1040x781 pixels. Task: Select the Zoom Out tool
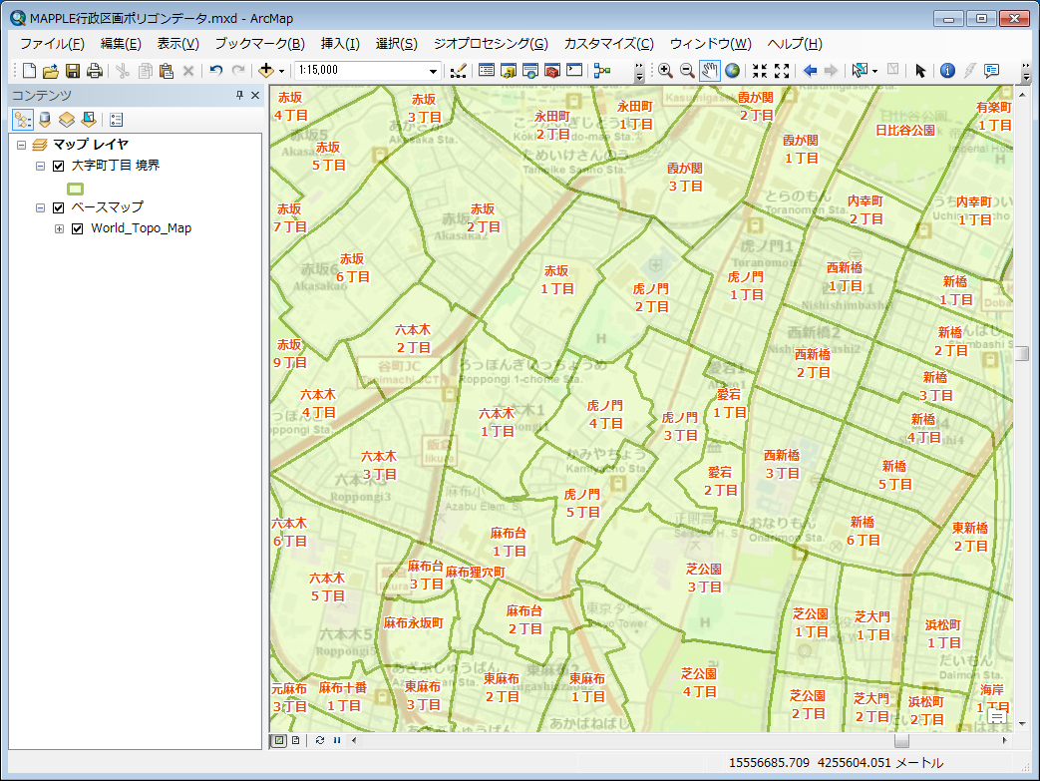(x=687, y=71)
